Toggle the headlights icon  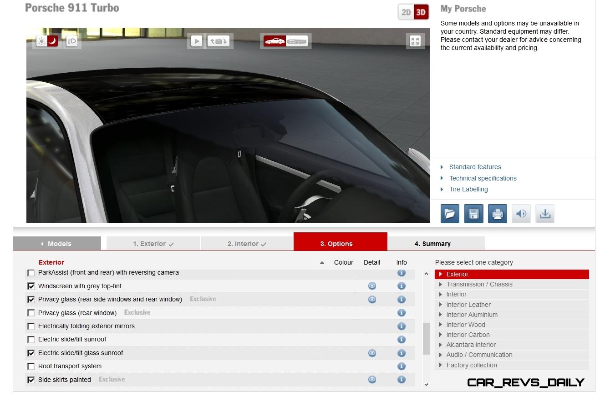72,41
